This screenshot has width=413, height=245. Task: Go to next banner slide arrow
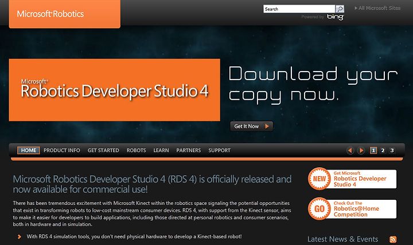click(x=361, y=151)
